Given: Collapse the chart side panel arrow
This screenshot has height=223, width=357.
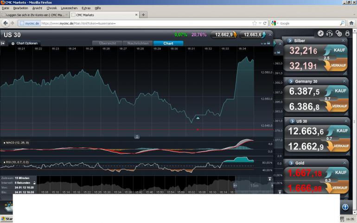Looking at the screenshot, I should coord(2,43).
